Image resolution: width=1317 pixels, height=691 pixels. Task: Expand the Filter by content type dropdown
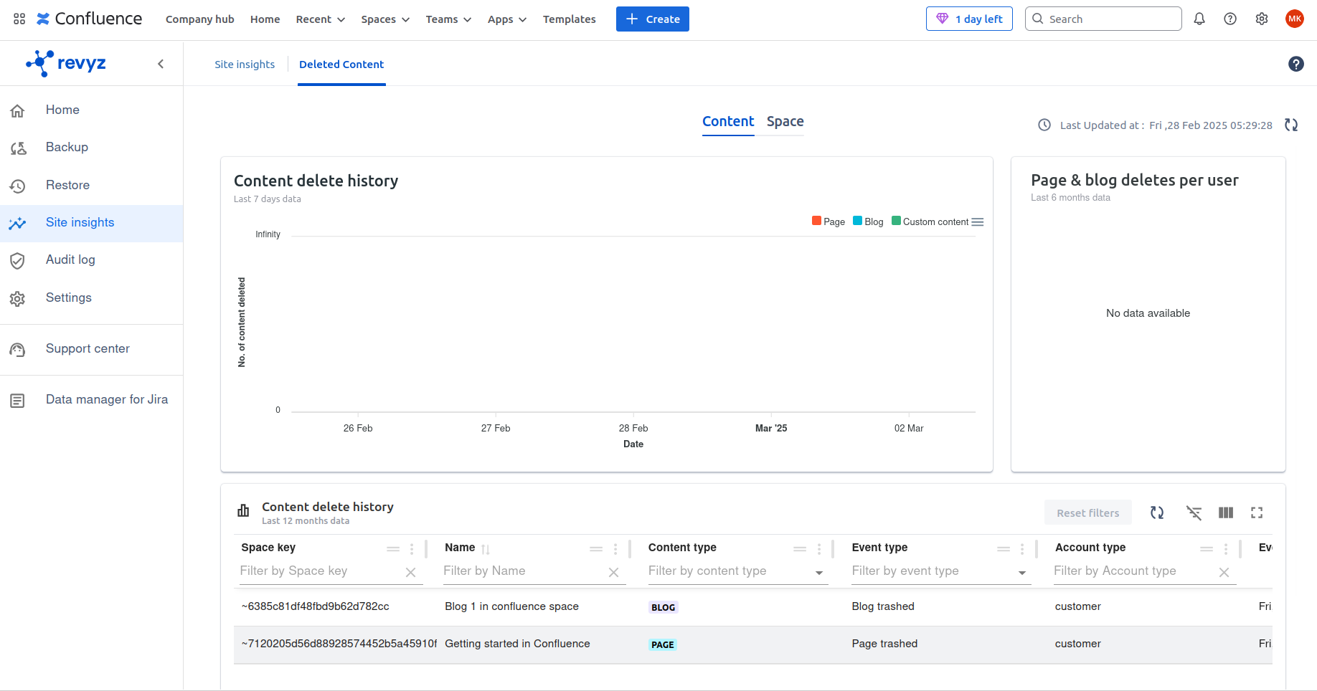coord(819,573)
